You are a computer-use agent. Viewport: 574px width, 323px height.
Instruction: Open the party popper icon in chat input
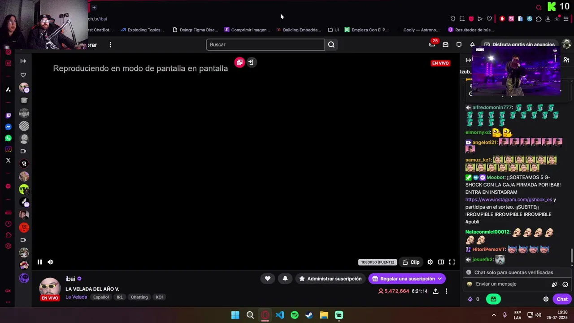click(x=555, y=284)
